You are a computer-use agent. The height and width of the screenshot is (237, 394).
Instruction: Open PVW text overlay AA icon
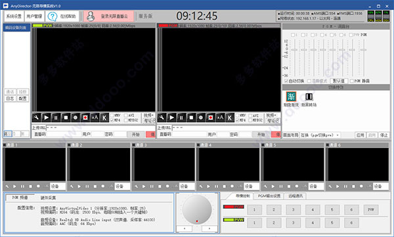coord(95,118)
